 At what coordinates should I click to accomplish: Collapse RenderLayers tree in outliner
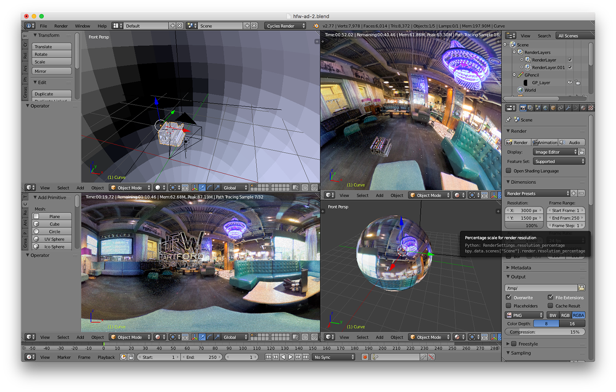click(x=514, y=52)
